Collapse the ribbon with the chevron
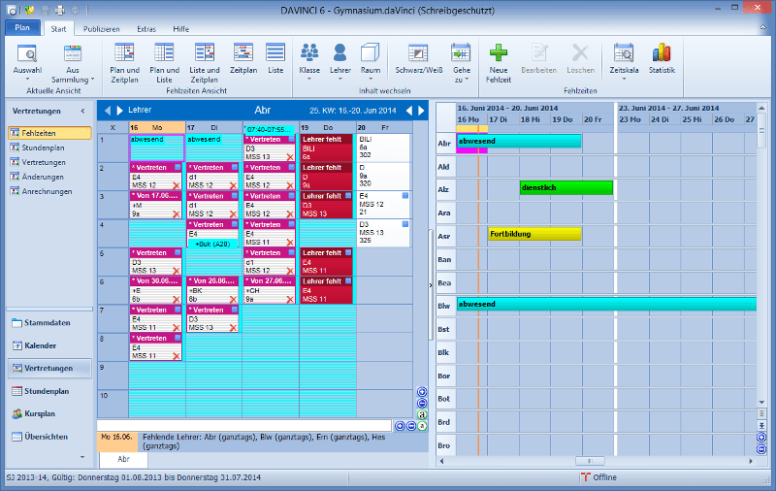776x491 pixels. tap(762, 28)
